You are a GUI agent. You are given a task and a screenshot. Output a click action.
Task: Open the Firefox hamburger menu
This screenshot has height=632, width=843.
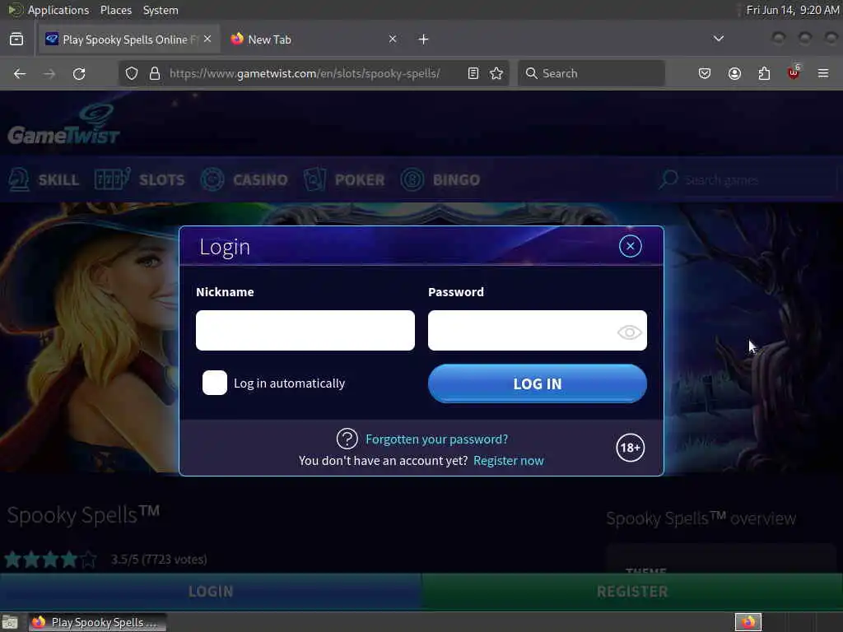[x=823, y=73]
